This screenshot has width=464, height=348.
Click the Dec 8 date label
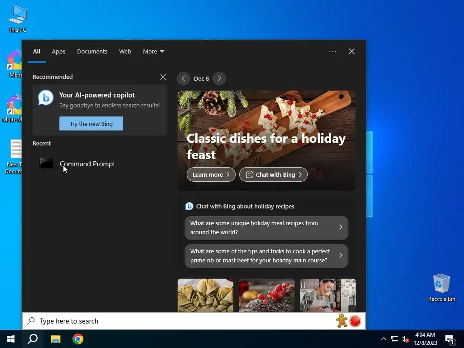click(x=201, y=78)
